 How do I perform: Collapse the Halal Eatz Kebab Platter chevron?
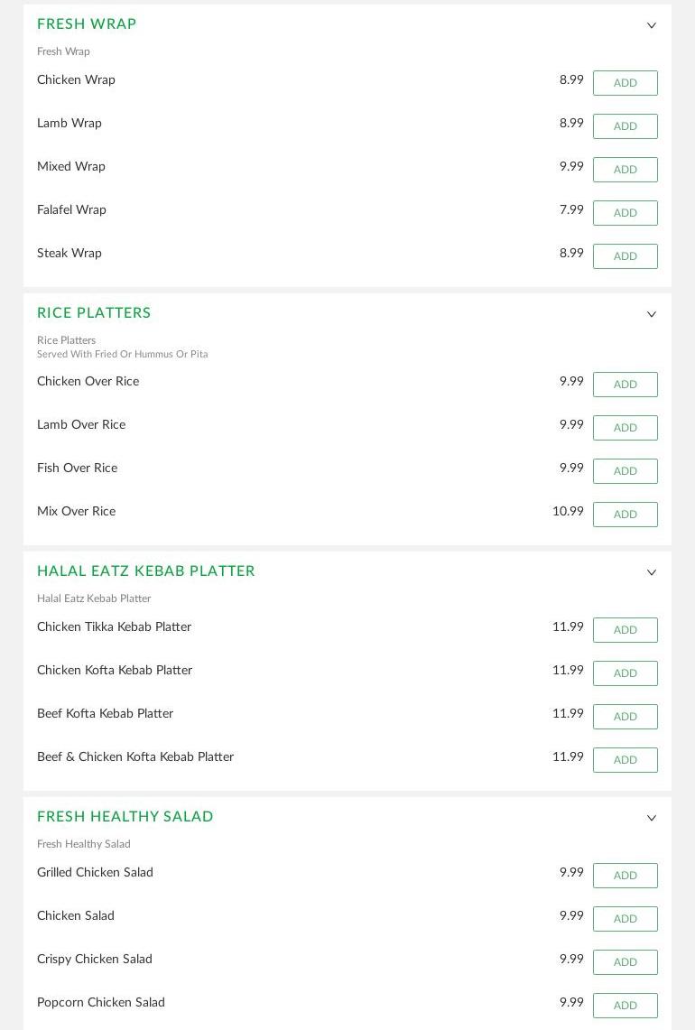click(652, 572)
